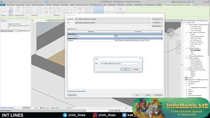Screen dimensions: 210x118
Task: Open the Вставить ribbon tab
Action: (56, 5)
